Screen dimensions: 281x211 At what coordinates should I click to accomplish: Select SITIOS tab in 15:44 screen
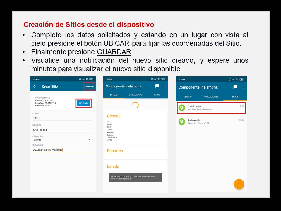[x=157, y=95]
